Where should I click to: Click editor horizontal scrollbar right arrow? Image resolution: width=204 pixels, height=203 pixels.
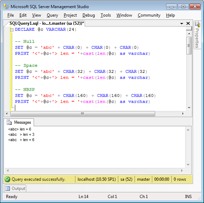183,114
